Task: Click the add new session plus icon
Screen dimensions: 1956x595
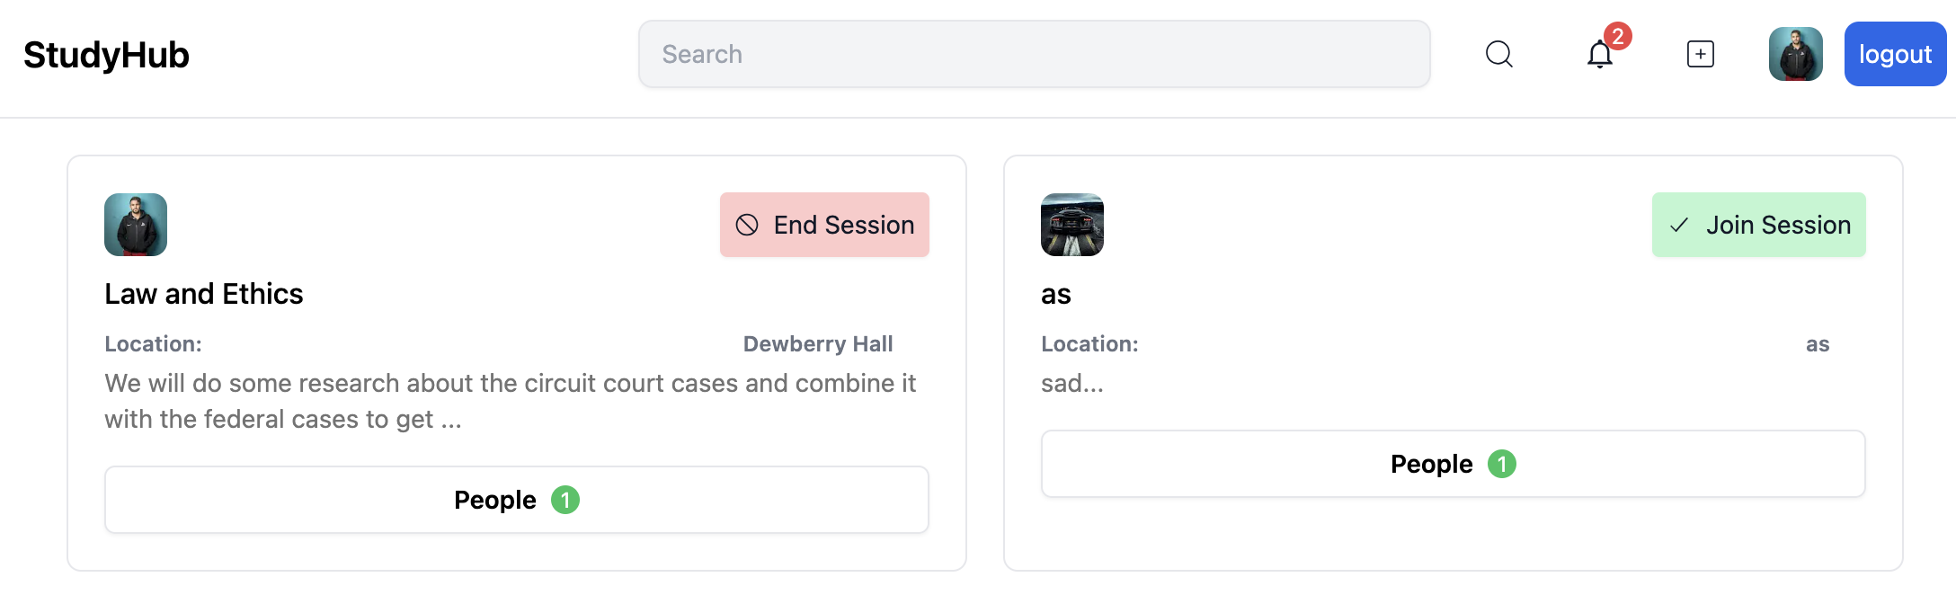Action: click(x=1701, y=54)
